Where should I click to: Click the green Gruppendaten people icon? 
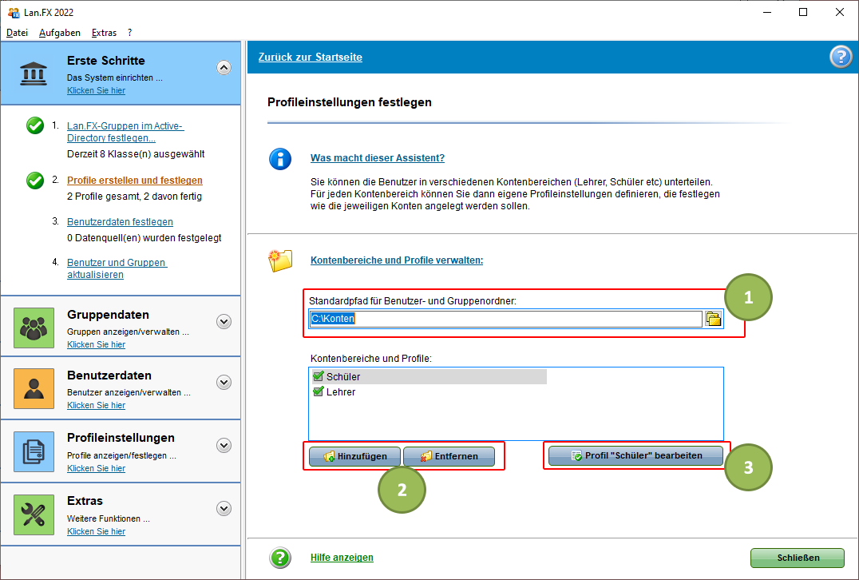coord(34,328)
